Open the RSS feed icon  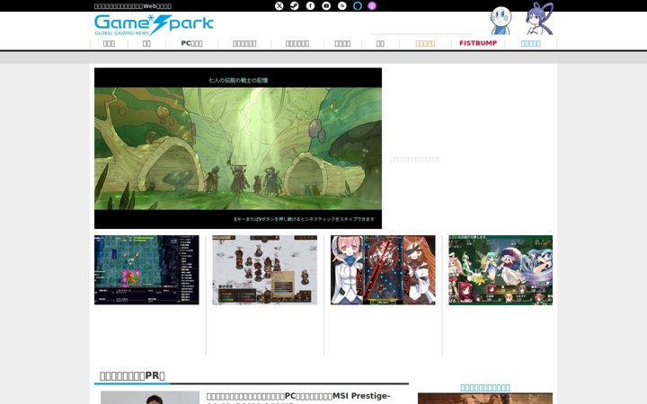(x=342, y=5)
